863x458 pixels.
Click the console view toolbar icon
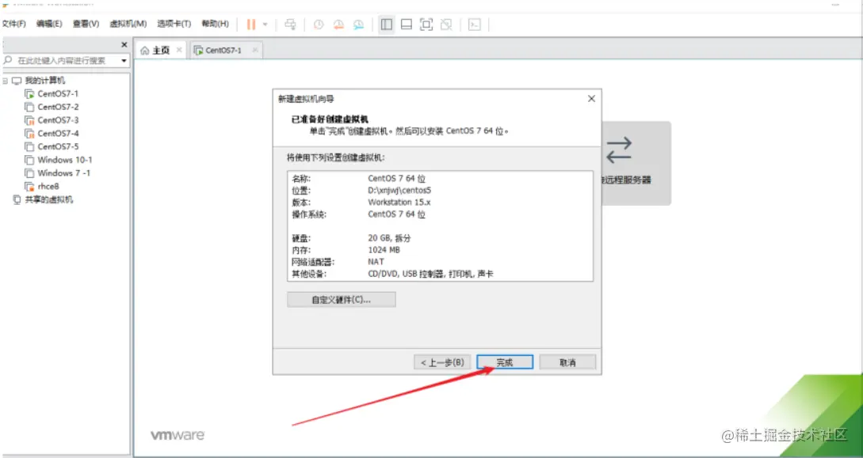click(x=475, y=25)
